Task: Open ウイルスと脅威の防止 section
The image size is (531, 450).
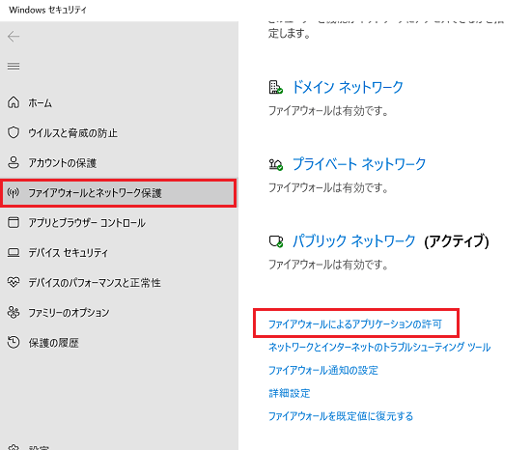Action: tap(72, 132)
